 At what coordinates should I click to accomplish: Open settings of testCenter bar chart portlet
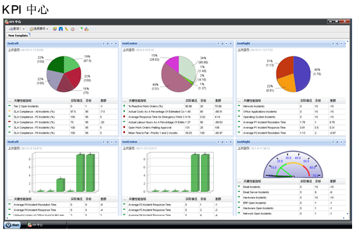222,142
